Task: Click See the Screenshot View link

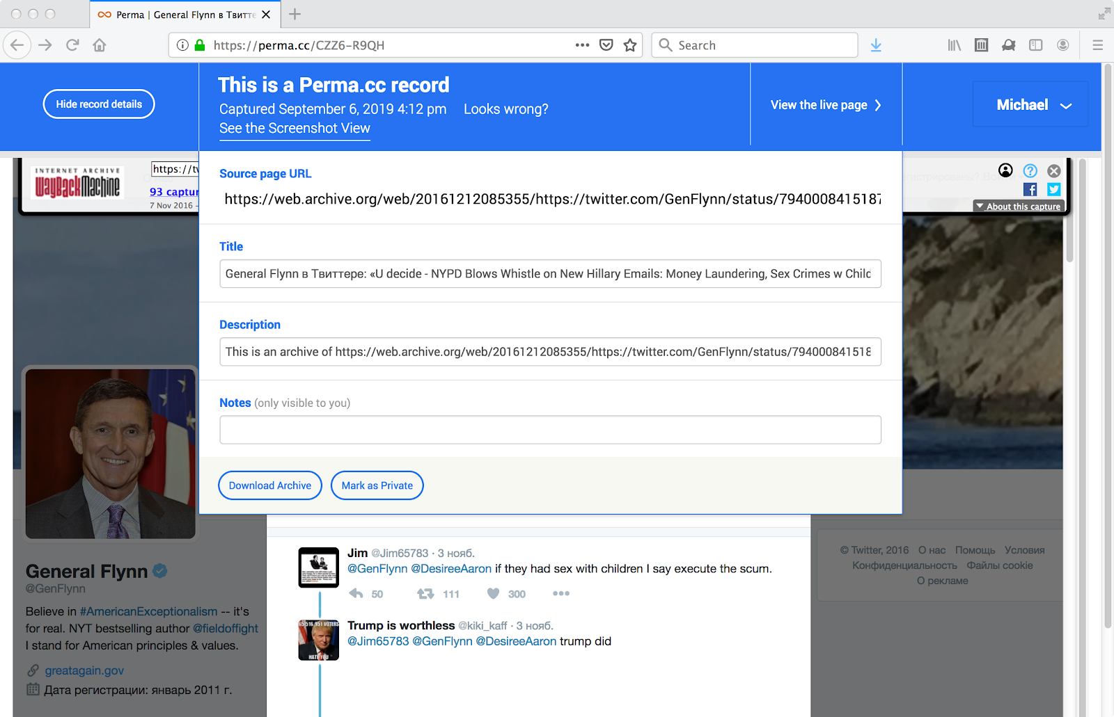Action: point(295,129)
